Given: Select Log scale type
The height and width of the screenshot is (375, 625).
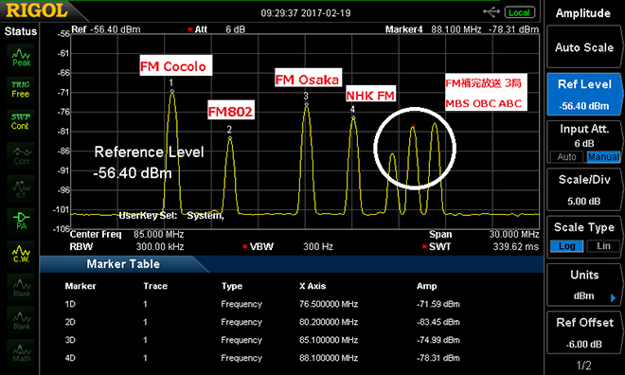Looking at the screenshot, I should pyautogui.click(x=566, y=246).
